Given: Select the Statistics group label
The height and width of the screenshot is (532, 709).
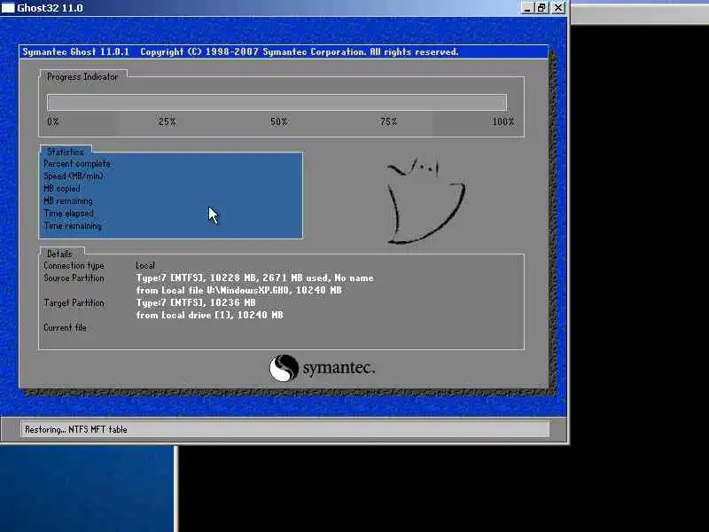Looking at the screenshot, I should pos(66,152).
